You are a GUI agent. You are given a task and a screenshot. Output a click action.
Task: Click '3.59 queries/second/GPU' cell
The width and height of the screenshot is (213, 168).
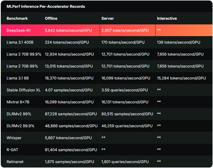pos(125,90)
